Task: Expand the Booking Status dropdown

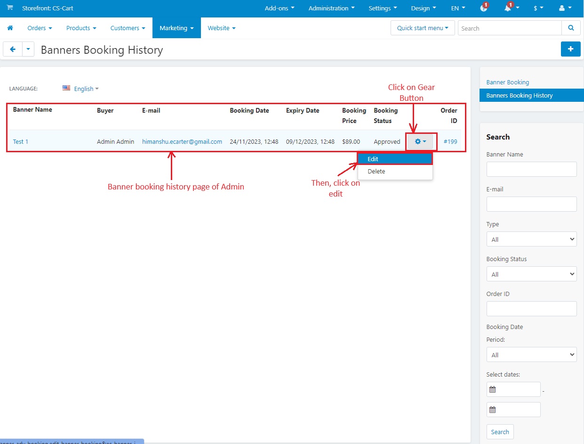Action: 531,274
